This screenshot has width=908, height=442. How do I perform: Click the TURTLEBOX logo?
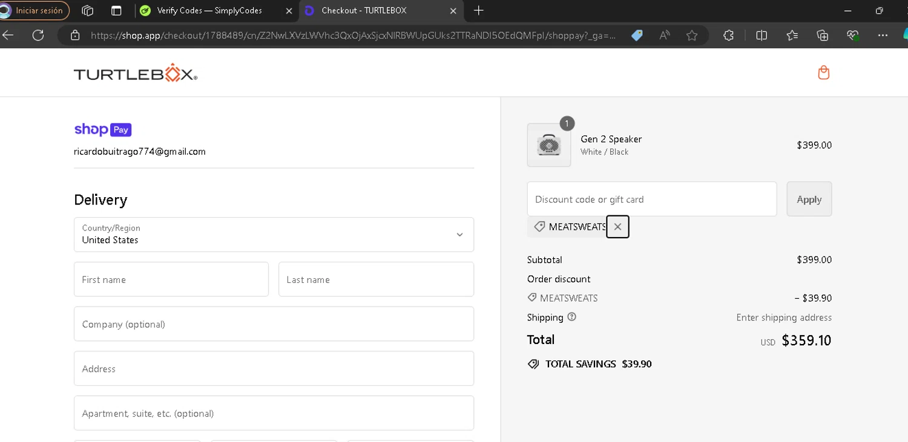pos(136,73)
